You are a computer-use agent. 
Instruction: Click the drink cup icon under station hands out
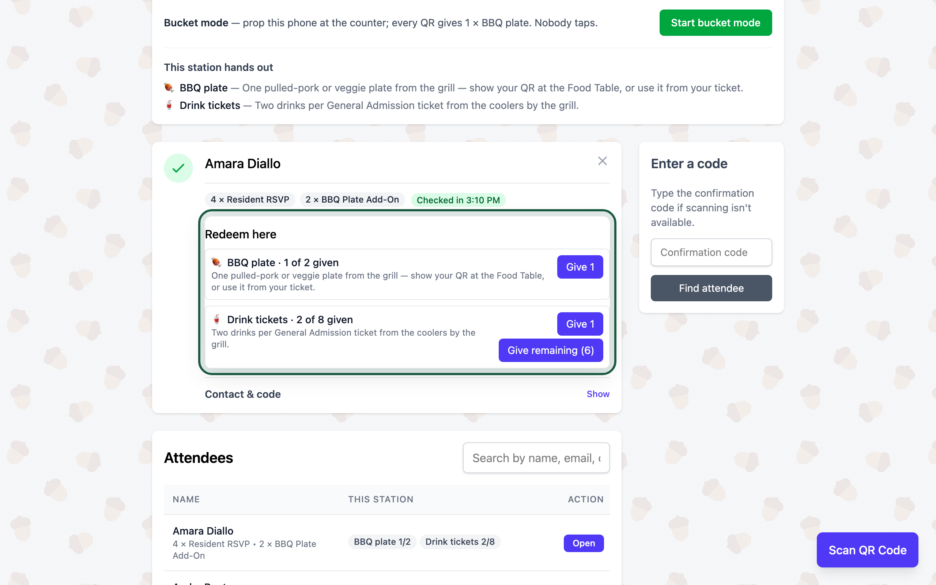coord(169,105)
